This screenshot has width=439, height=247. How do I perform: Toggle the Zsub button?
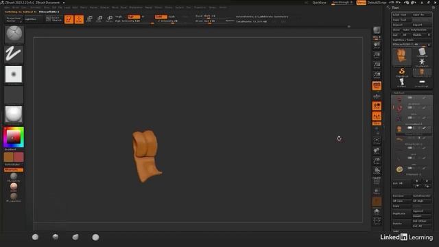tap(171, 16)
